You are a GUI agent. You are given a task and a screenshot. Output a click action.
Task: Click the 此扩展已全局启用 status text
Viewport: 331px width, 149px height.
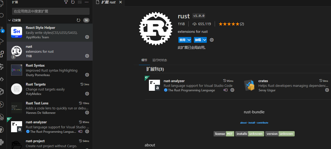click(192, 48)
